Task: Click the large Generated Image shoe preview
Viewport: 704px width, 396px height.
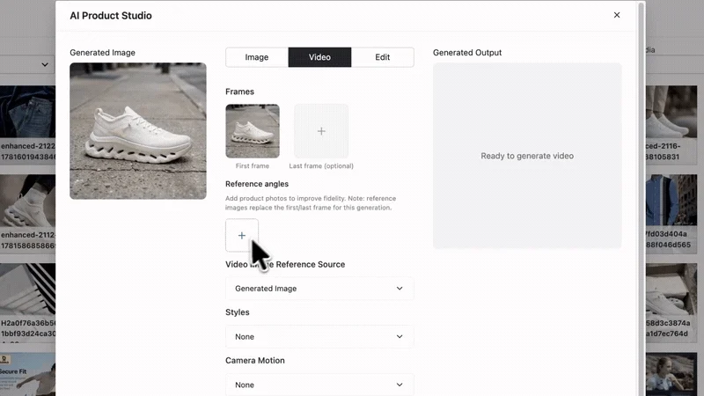Action: 138,131
